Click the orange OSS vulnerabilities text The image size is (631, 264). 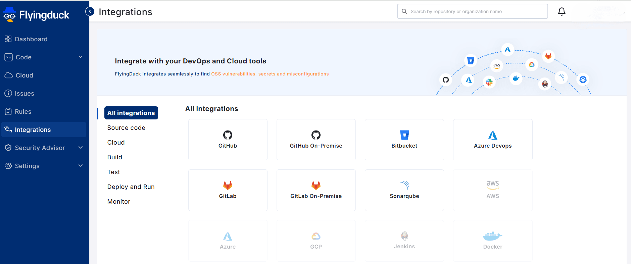tap(270, 74)
